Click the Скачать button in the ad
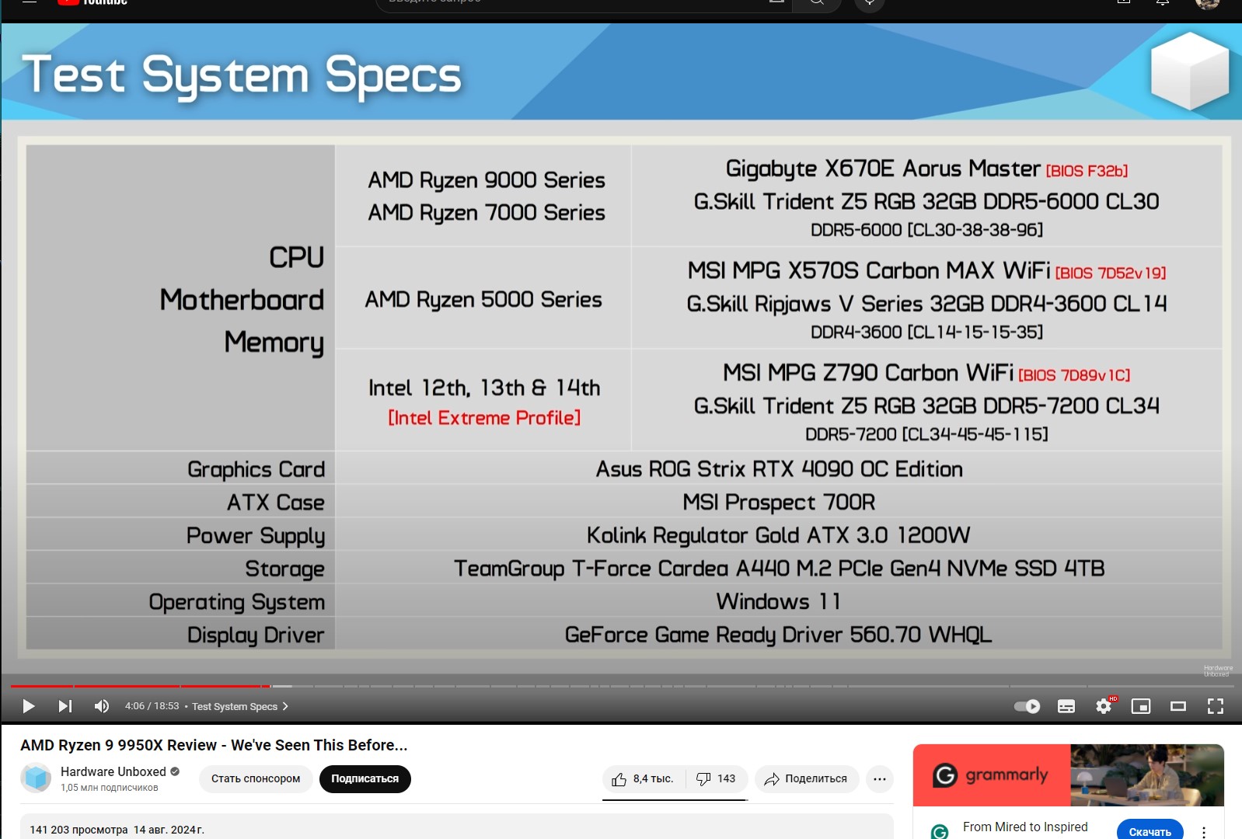 click(x=1150, y=830)
